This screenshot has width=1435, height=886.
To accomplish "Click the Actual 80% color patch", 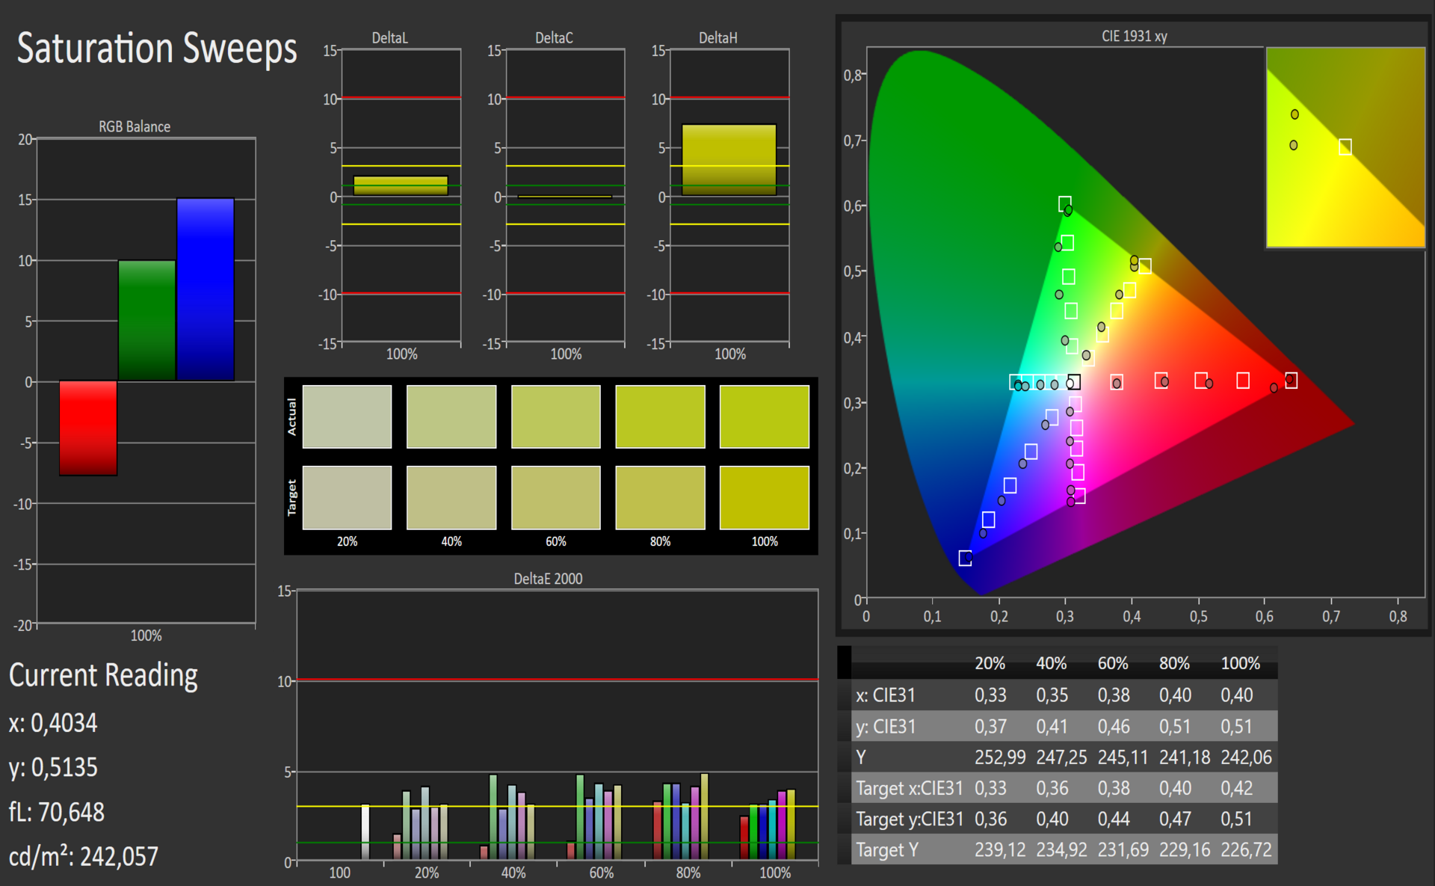I will point(660,416).
